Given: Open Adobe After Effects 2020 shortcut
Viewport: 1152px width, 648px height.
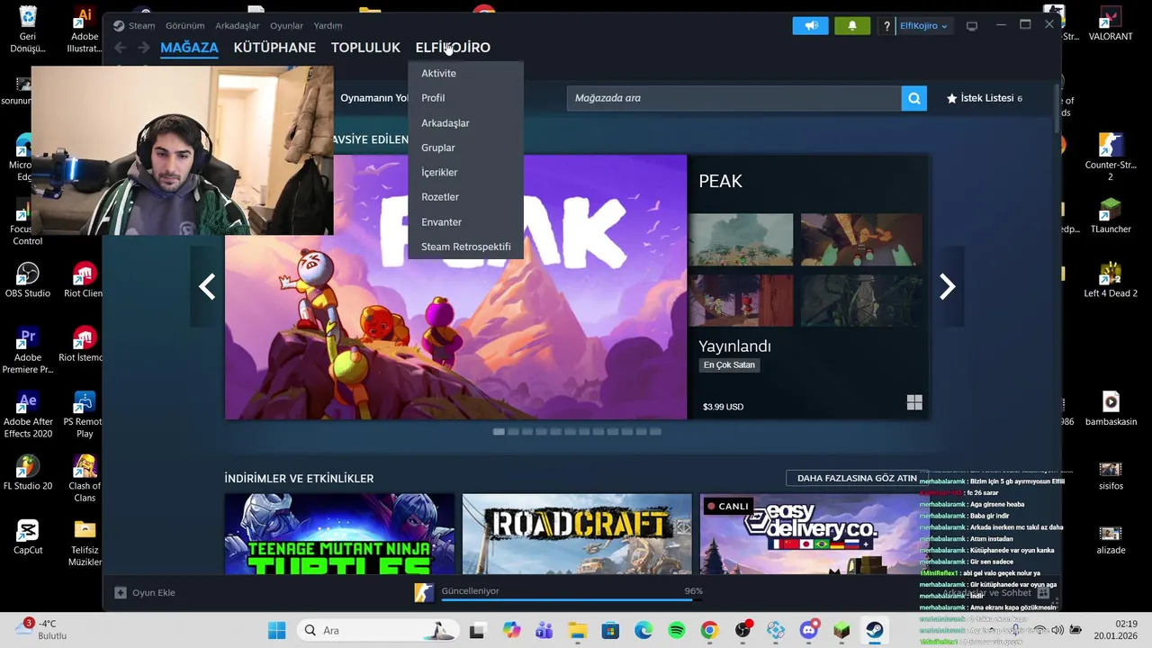Looking at the screenshot, I should click(28, 414).
